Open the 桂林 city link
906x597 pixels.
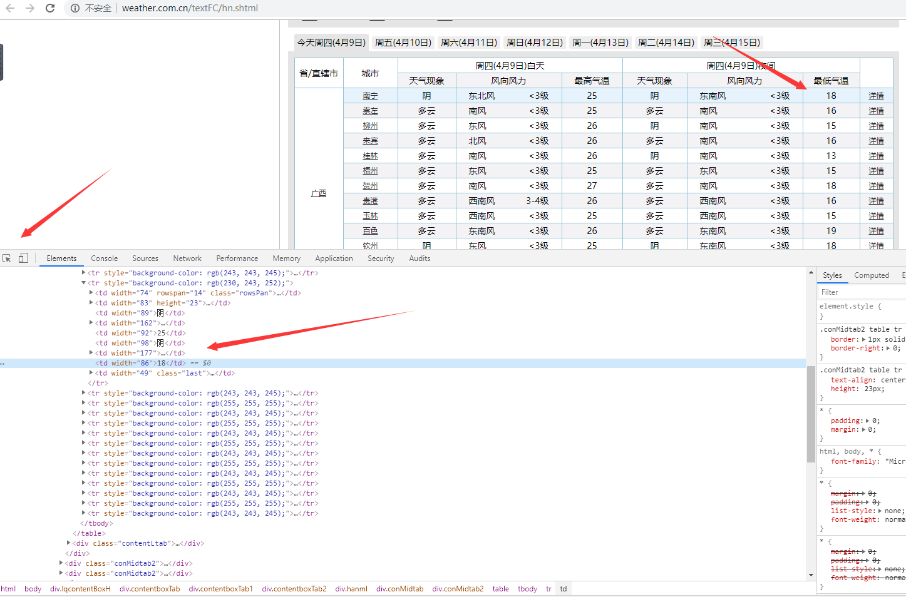370,156
